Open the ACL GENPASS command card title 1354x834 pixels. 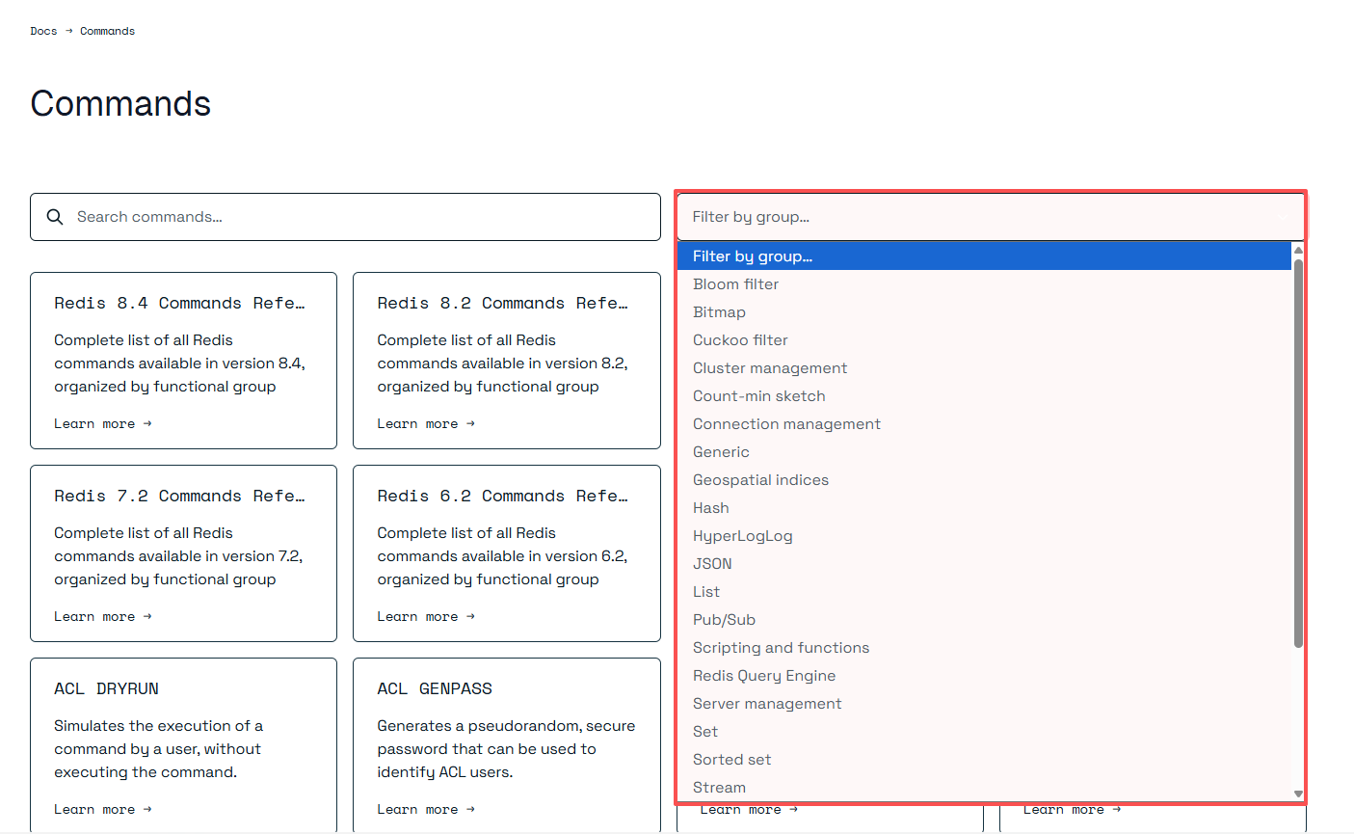pyautogui.click(x=435, y=688)
